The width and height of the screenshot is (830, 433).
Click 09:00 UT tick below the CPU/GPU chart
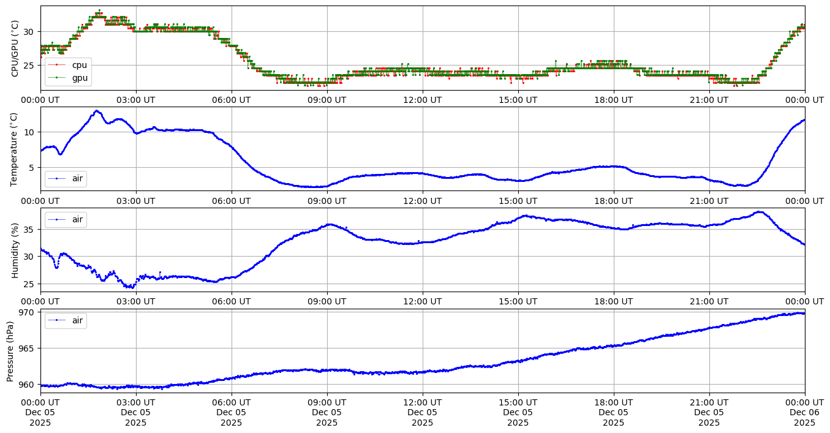pos(326,99)
